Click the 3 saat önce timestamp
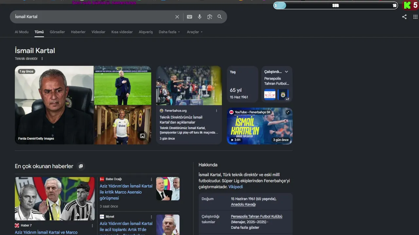The width and height of the screenshot is (419, 235). 109,206
